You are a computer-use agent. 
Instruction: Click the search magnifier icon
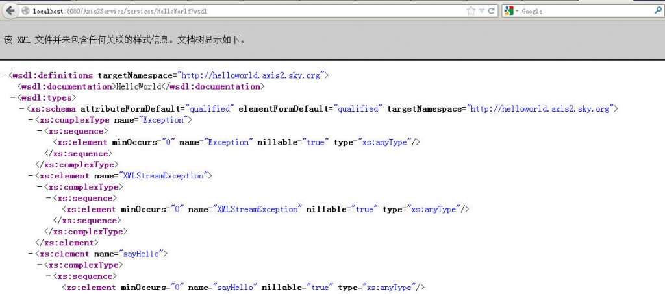tap(658, 11)
